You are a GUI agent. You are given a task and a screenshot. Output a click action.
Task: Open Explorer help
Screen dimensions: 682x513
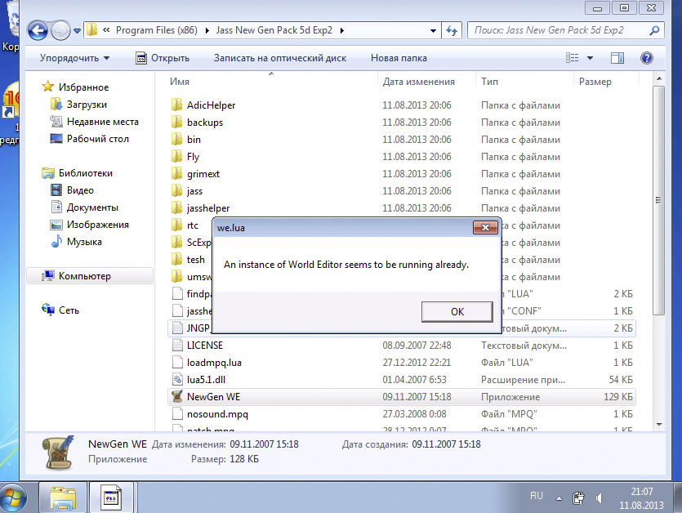[646, 58]
